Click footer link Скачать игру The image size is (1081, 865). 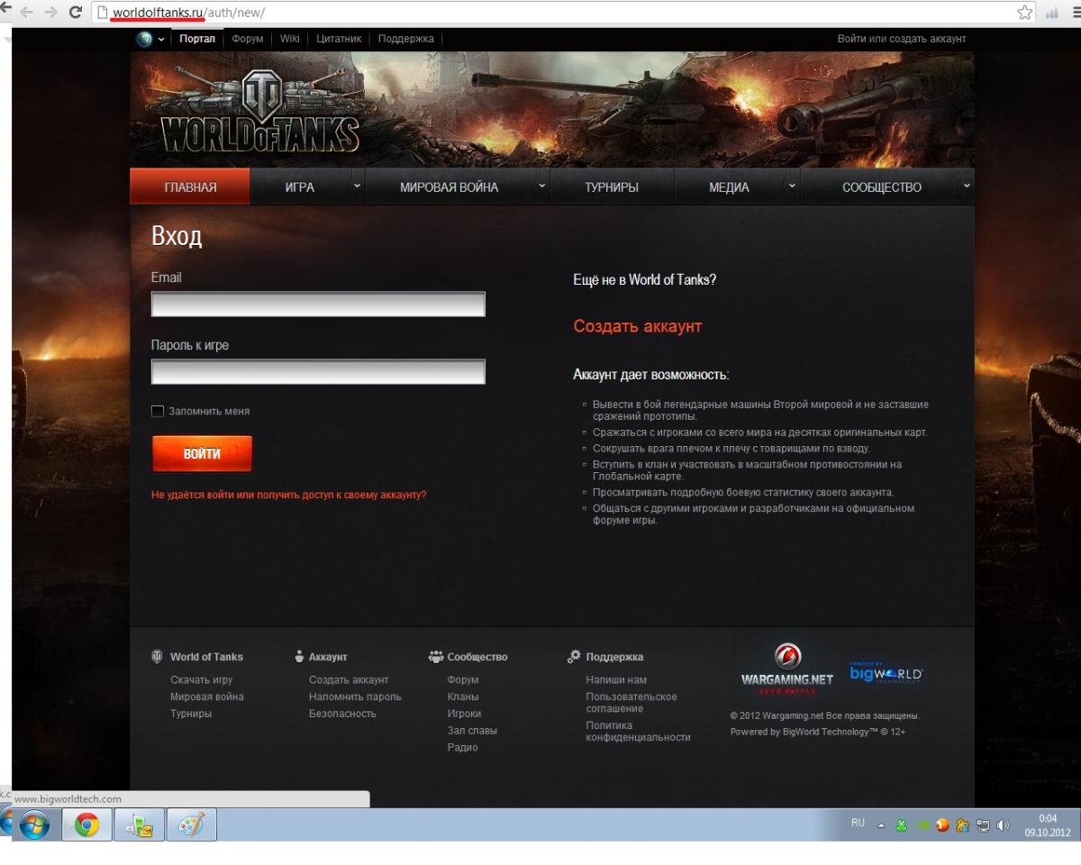[x=201, y=679]
